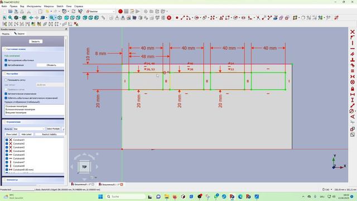
Task: Select the create rectangle tool
Action: click(x=228, y=17)
